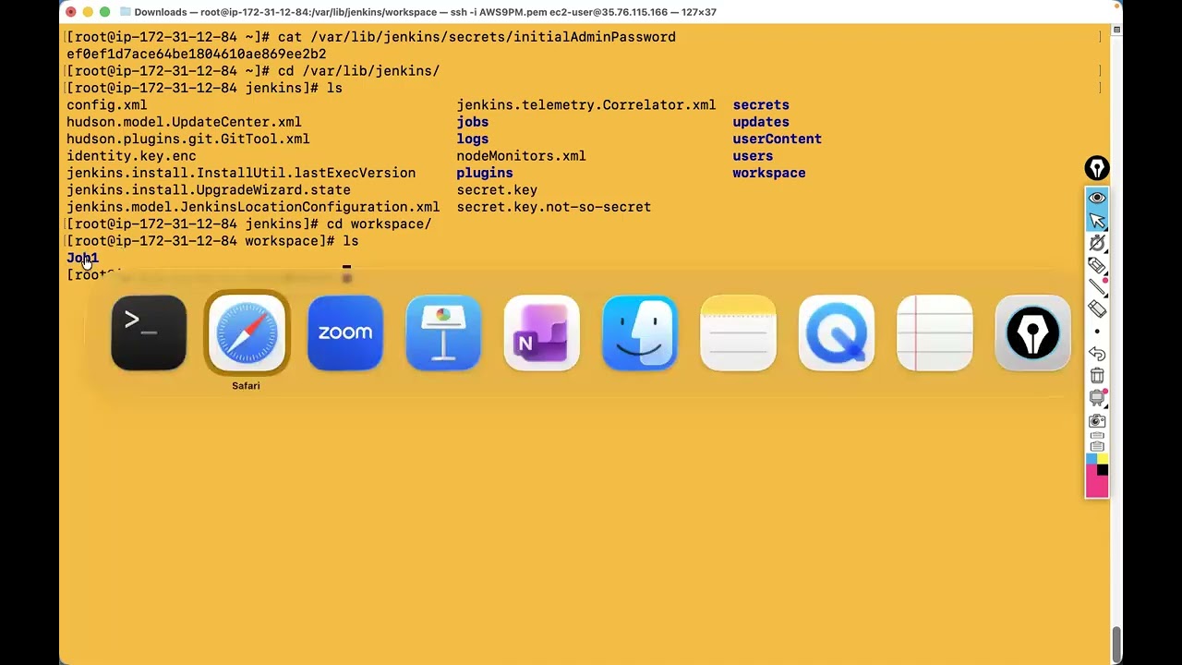Switch to Finder via its smiling face icon
Screen dimensions: 1182x665
pyautogui.click(x=640, y=333)
